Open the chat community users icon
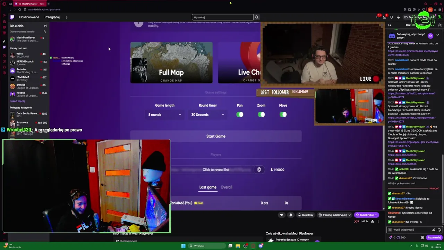Viewport: 444px width, 250px height. [x=439, y=25]
